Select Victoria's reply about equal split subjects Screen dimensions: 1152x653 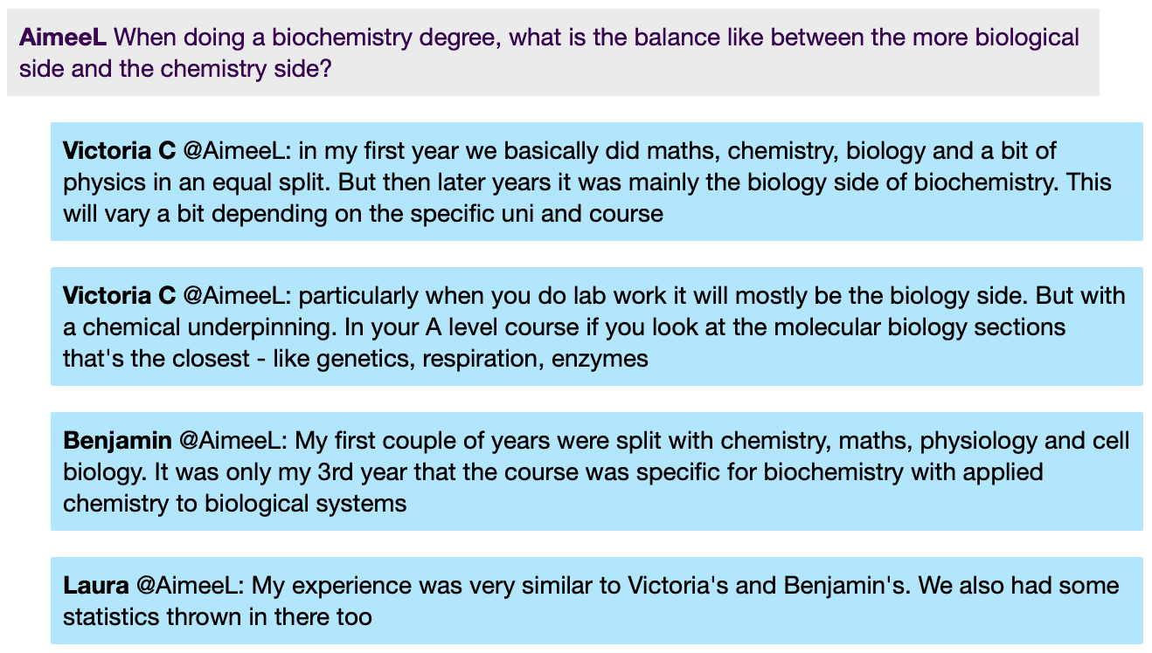click(x=597, y=182)
